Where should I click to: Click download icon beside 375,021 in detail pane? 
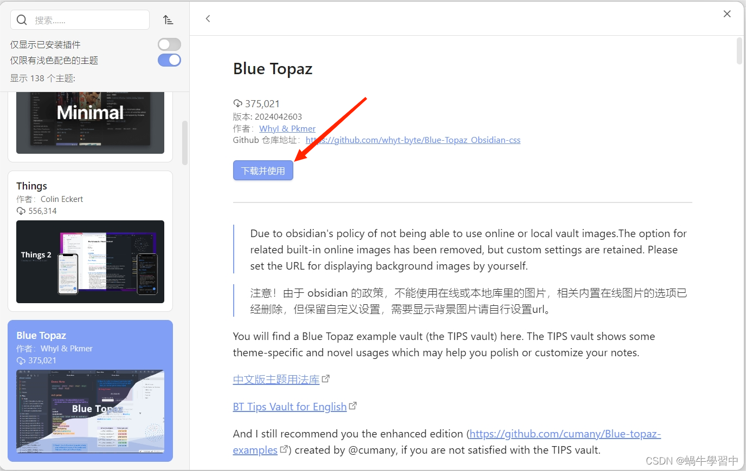click(x=238, y=103)
